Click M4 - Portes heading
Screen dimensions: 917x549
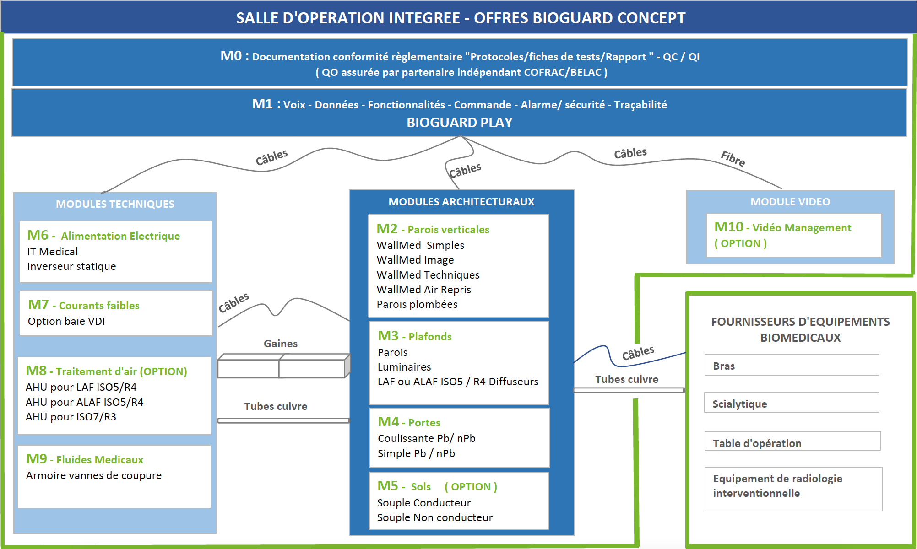tap(409, 422)
